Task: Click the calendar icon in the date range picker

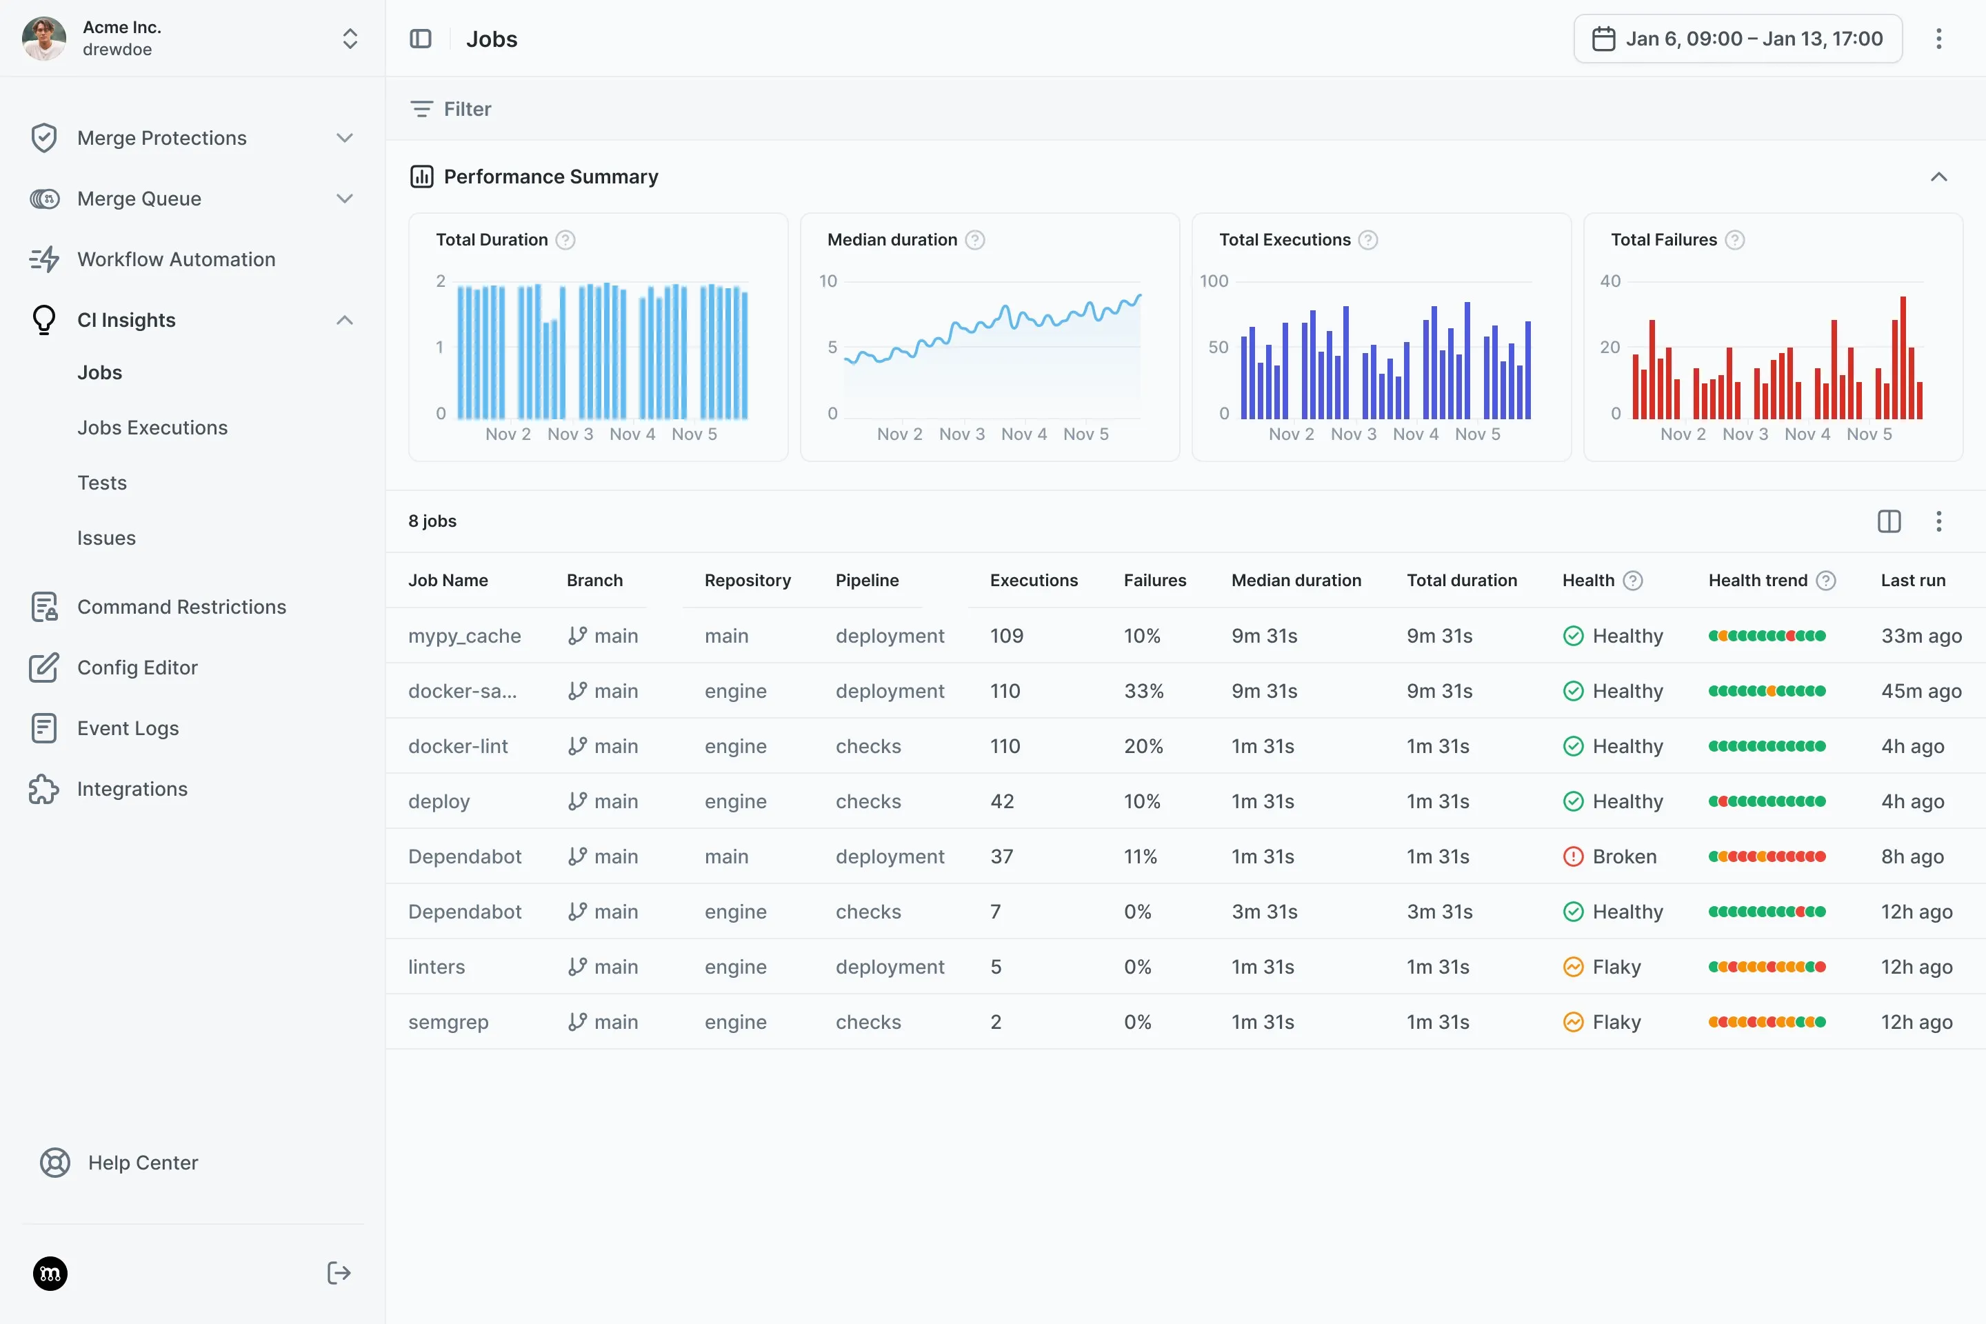Action: (1603, 38)
